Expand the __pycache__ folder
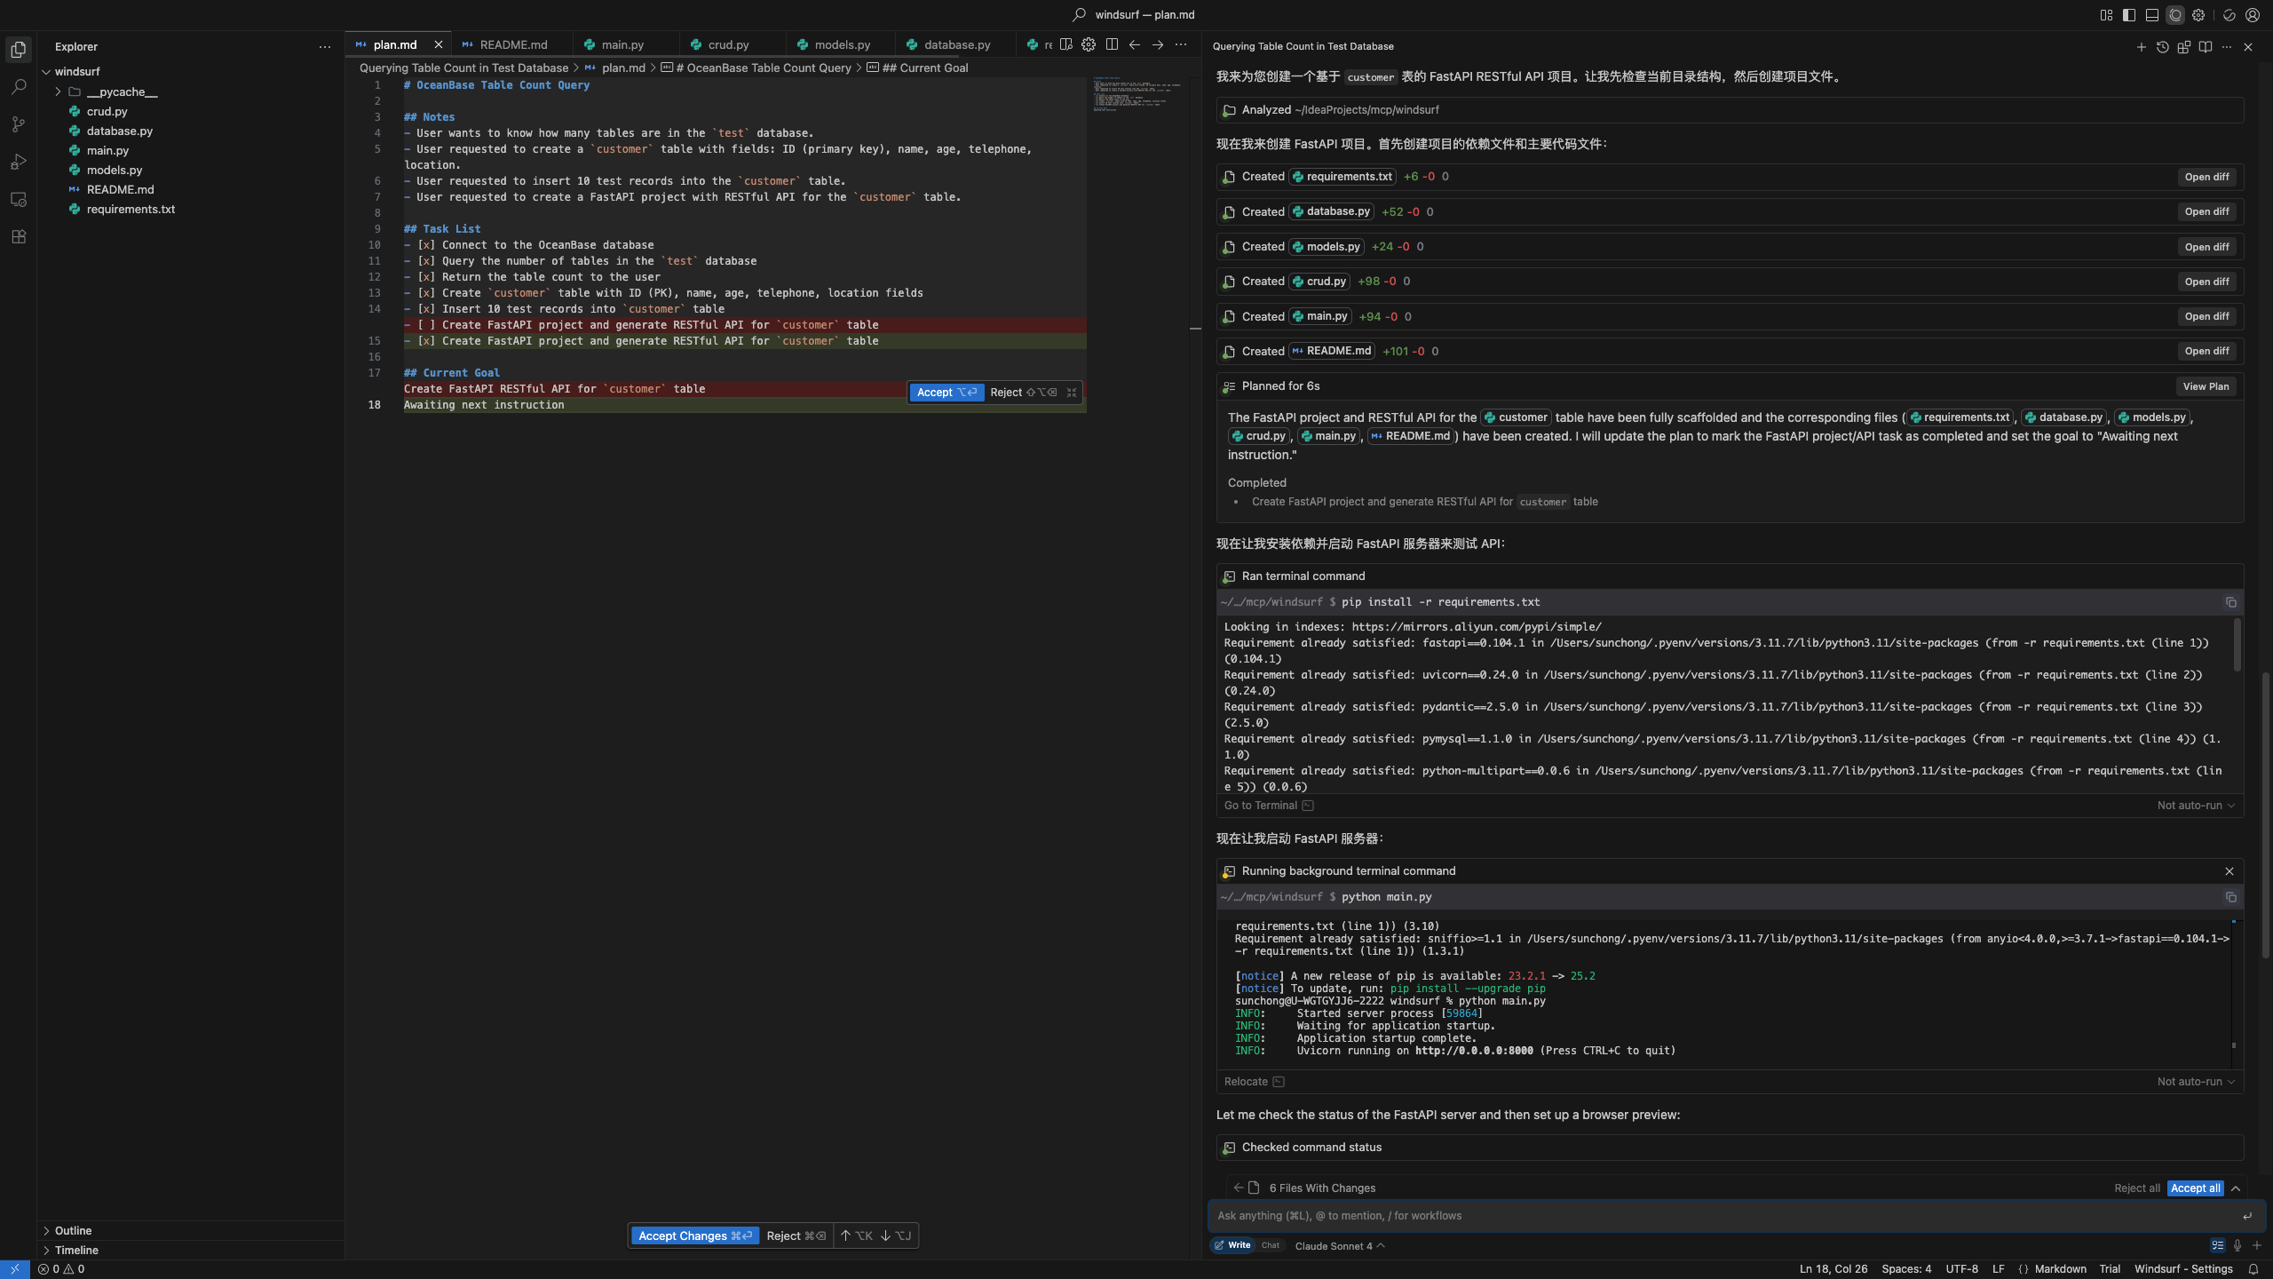The width and height of the screenshot is (2273, 1279). (122, 91)
